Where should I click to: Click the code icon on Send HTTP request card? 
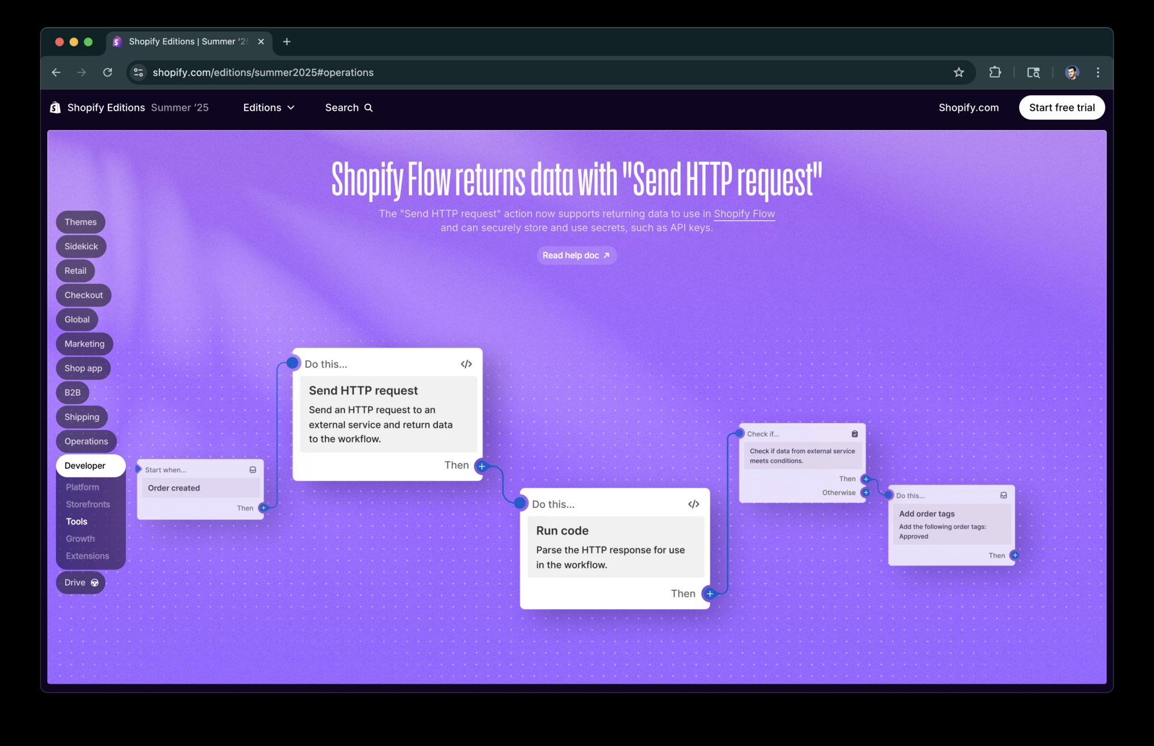coord(466,364)
